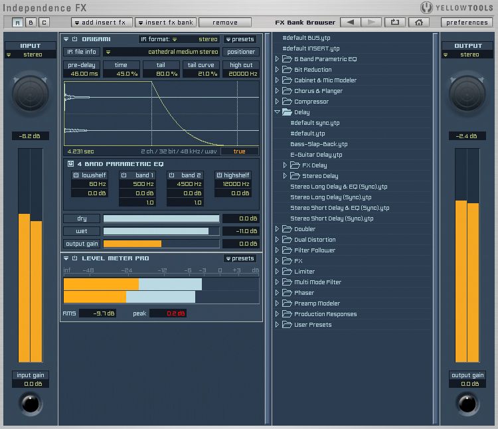This screenshot has height=429, width=498.
Task: Toggle band 1 power
Action: [124, 175]
